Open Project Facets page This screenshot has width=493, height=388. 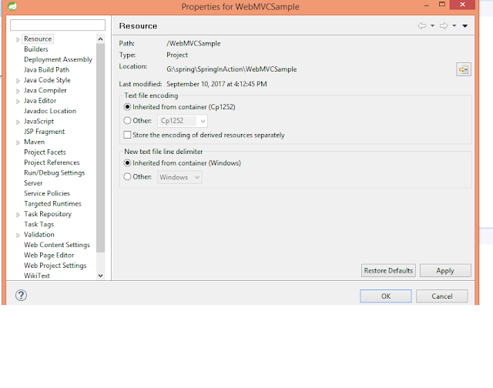pyautogui.click(x=45, y=152)
